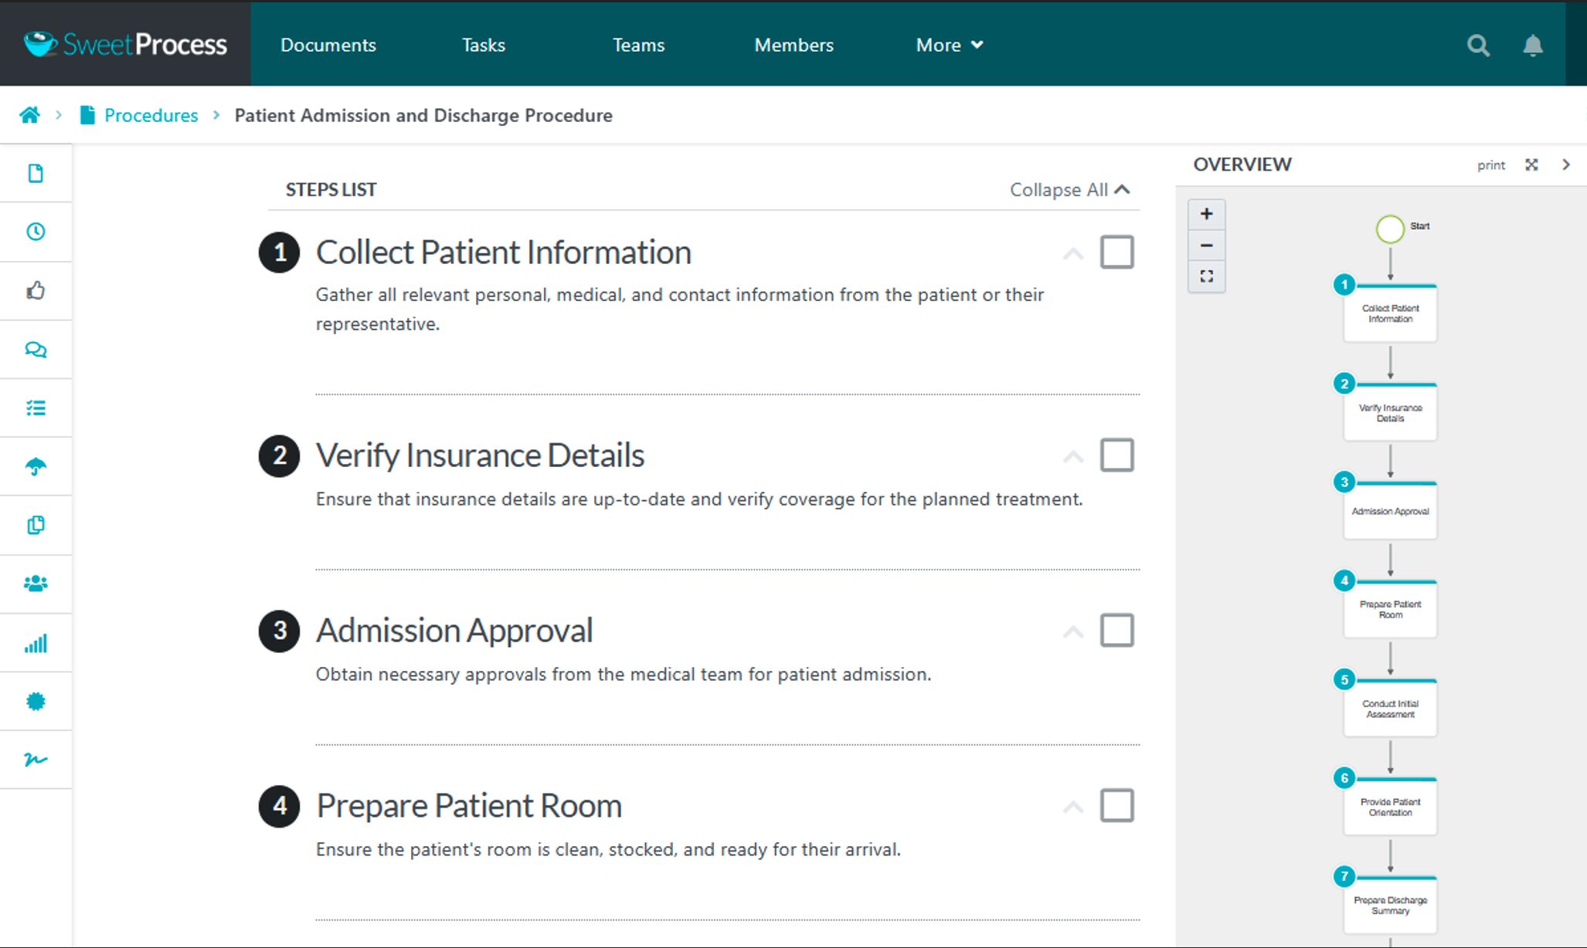The width and height of the screenshot is (1587, 948).
Task: Mark Prepare Patient Room step checkbox
Action: [1116, 805]
